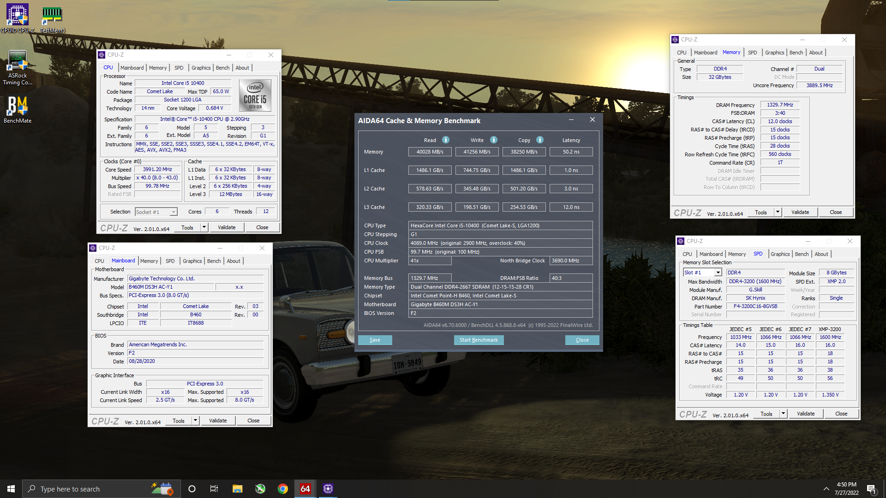This screenshot has height=498, width=886.
Task: Expand Tools arrow in the SPD tab window
Action: click(x=783, y=414)
